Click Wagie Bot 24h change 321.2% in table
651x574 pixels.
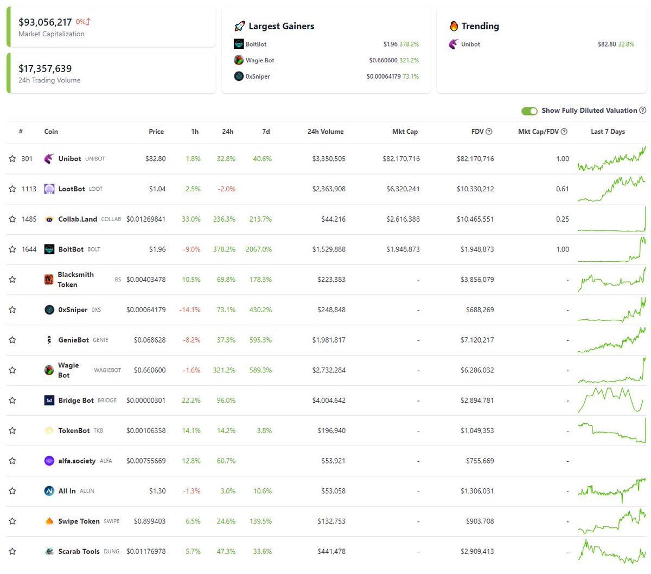(224, 370)
